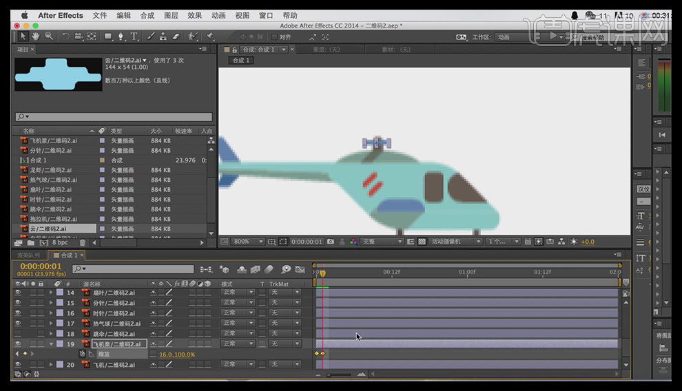Enable the 对齐 snapping checkbox

[275, 37]
